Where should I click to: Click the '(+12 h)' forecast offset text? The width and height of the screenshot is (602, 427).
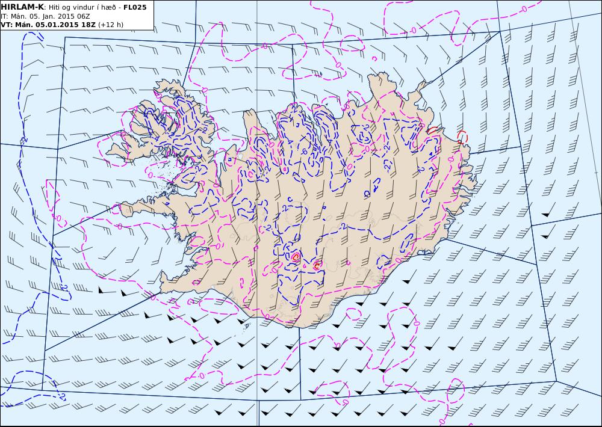pyautogui.click(x=111, y=25)
